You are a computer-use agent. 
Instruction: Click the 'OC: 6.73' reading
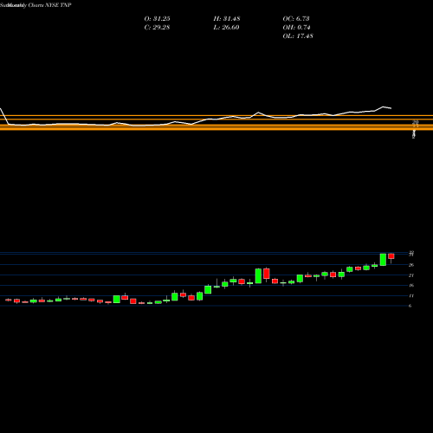[296, 19]
